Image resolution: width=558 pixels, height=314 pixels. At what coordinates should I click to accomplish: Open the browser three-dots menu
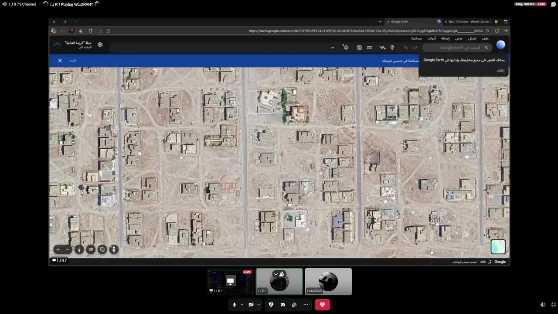pyautogui.click(x=63, y=31)
